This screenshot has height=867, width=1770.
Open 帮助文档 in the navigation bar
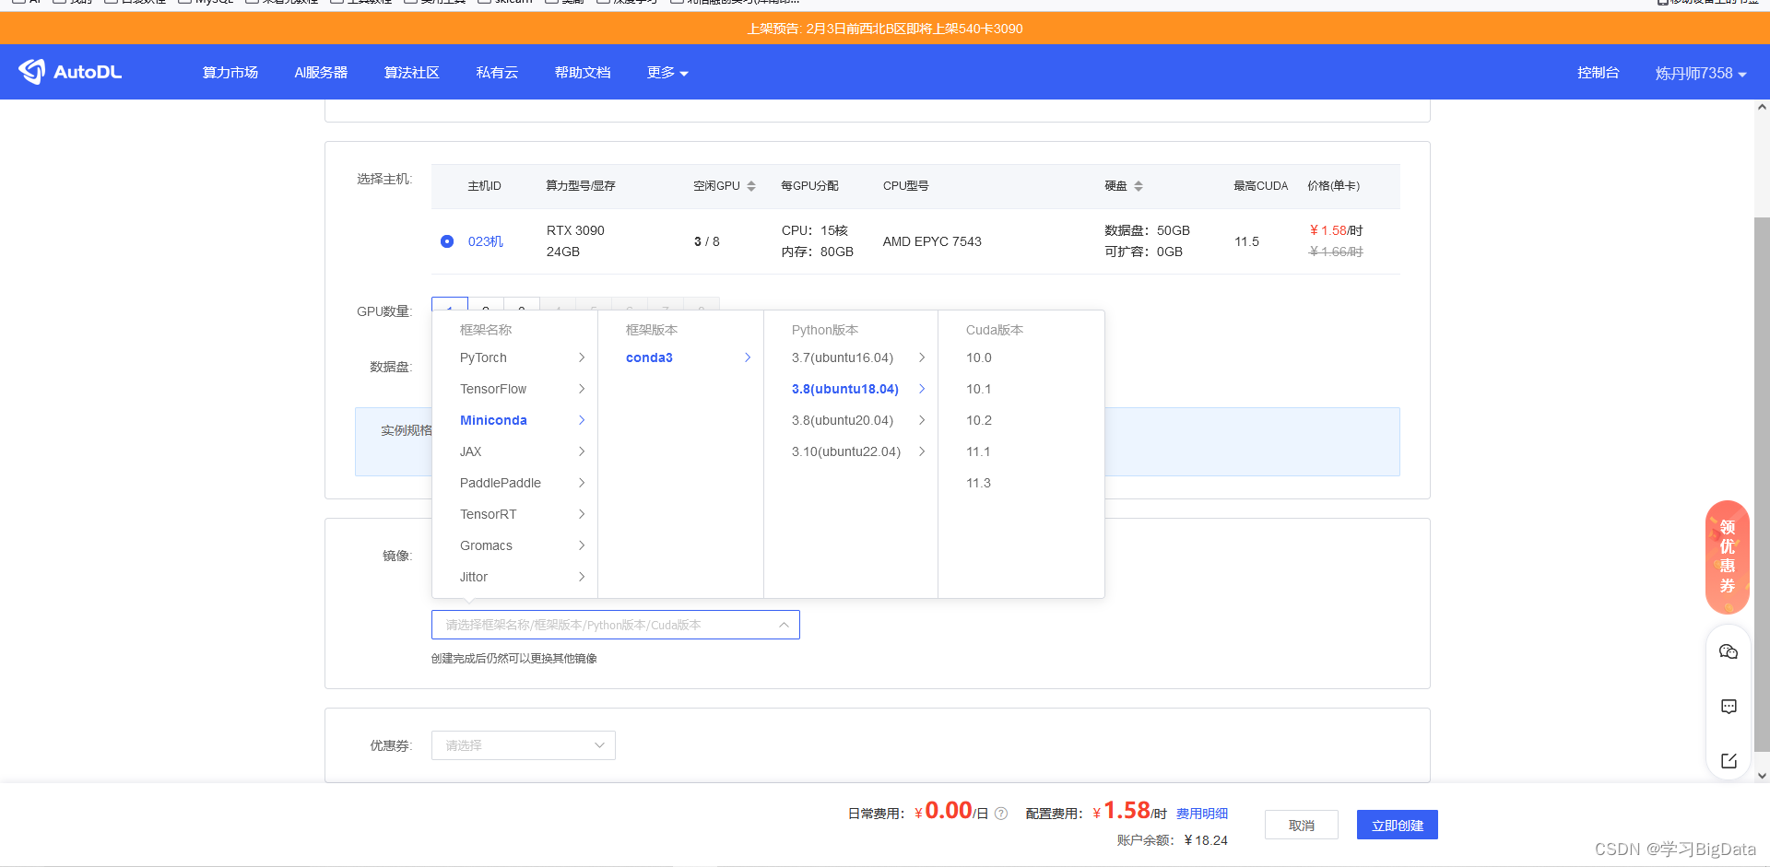[583, 73]
